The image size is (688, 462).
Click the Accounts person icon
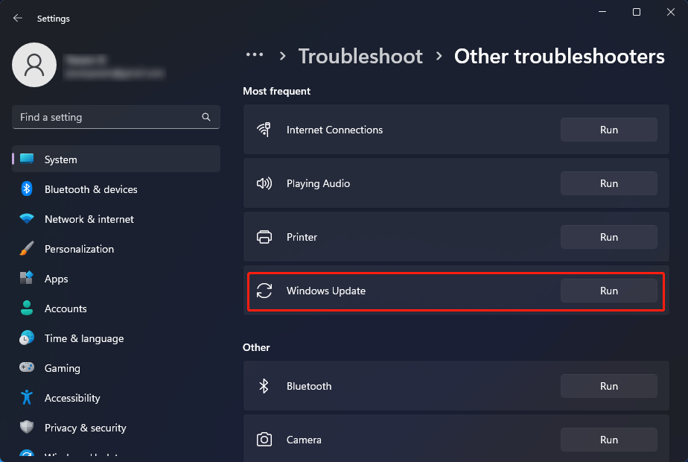click(x=27, y=308)
